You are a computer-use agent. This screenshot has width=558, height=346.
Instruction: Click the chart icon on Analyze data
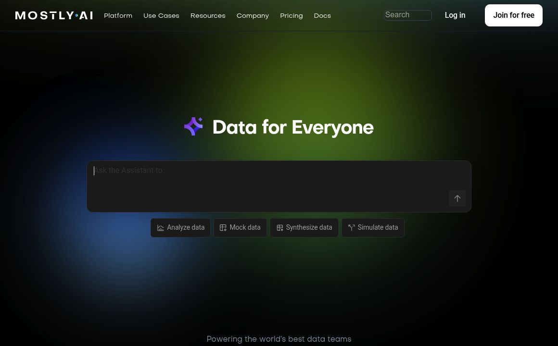click(x=161, y=228)
